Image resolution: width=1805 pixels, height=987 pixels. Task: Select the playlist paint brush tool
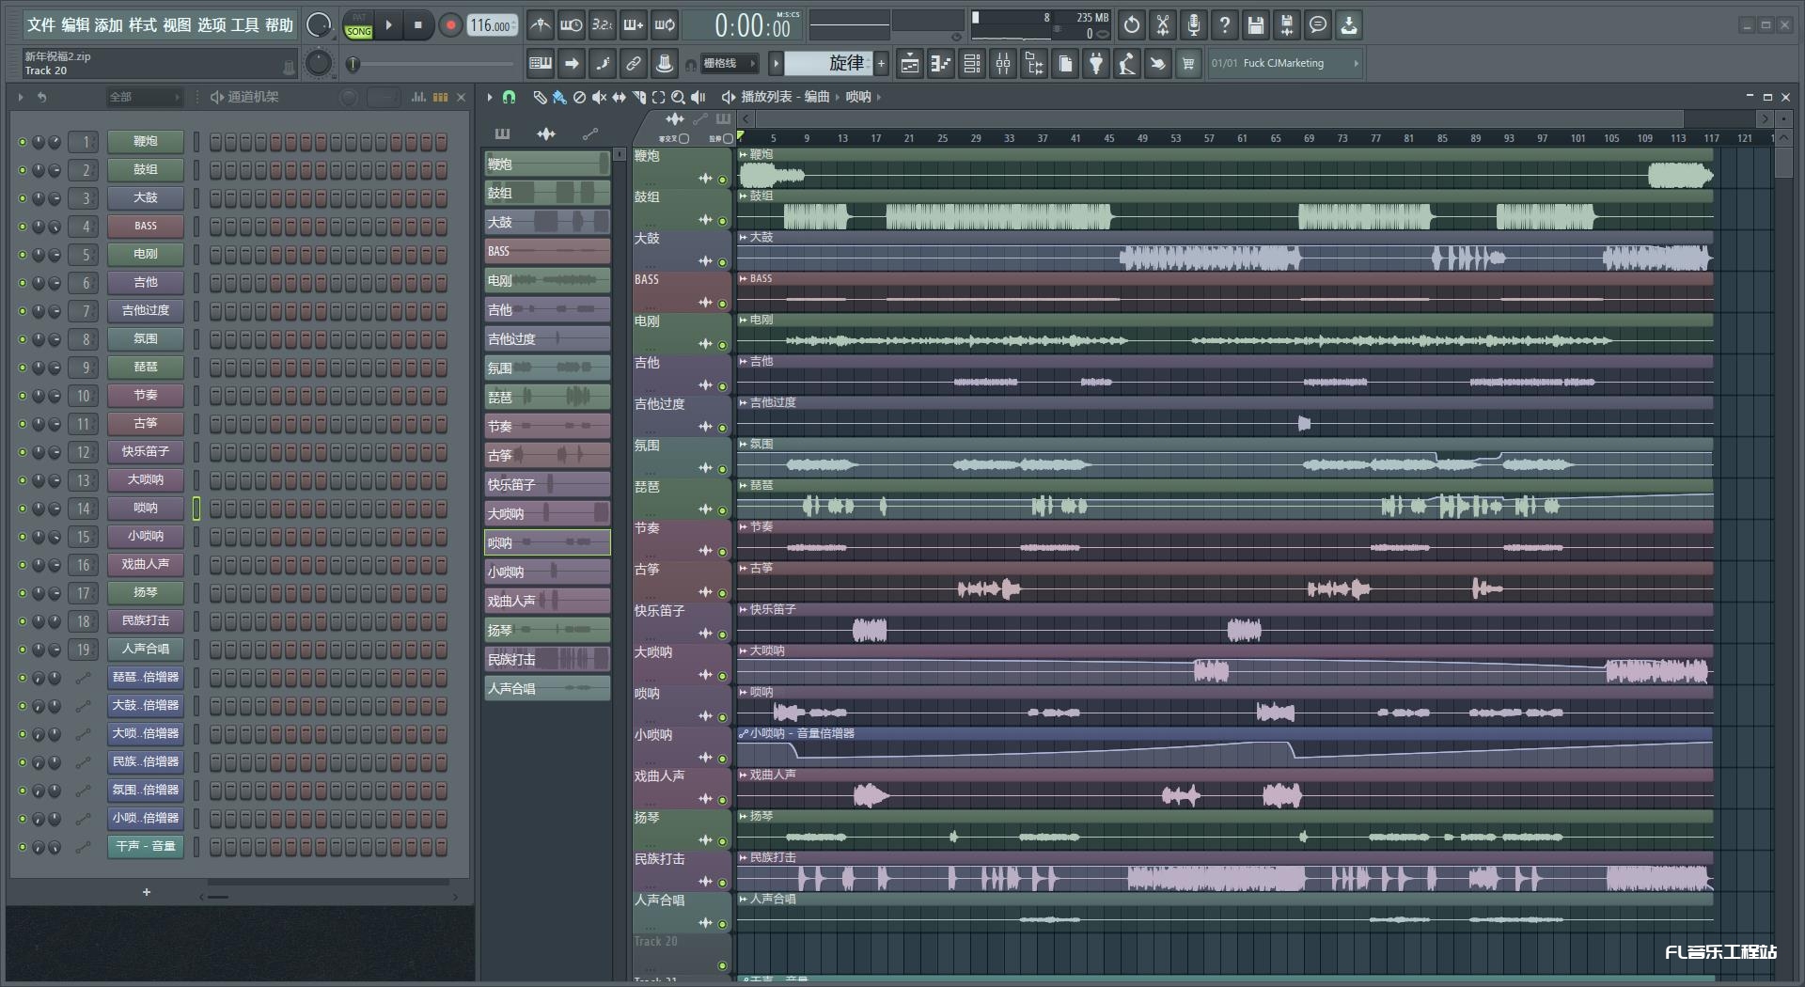tap(559, 97)
